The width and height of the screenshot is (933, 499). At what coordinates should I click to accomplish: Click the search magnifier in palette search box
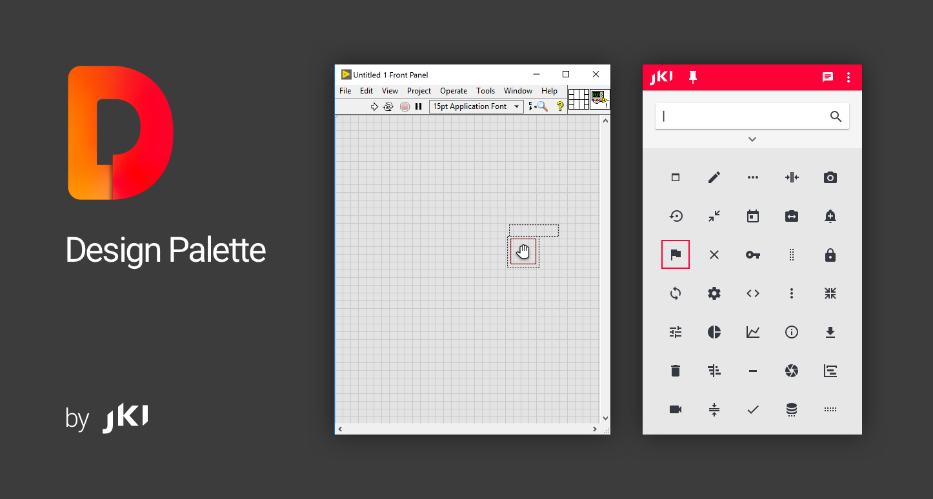coord(836,116)
